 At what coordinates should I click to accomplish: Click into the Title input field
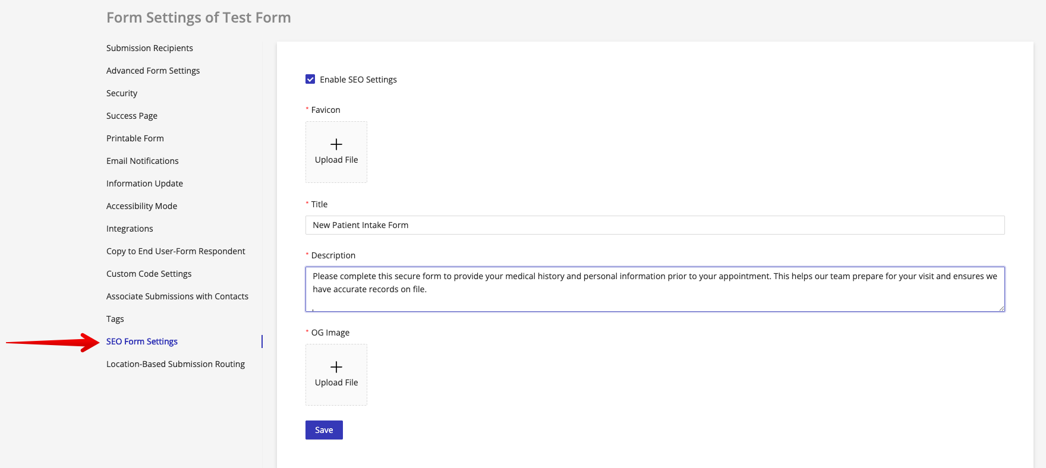[654, 225]
